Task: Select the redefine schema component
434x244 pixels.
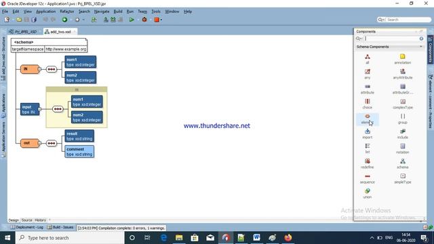Action: 368,163
